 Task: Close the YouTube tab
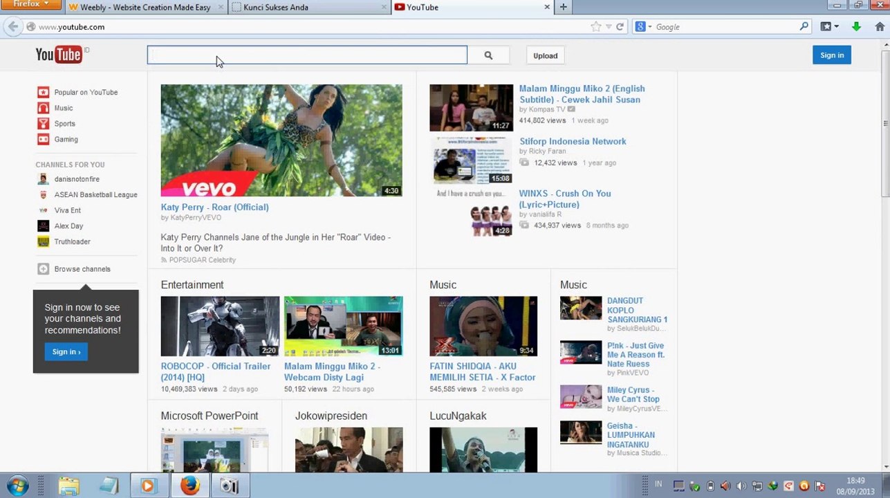547,7
